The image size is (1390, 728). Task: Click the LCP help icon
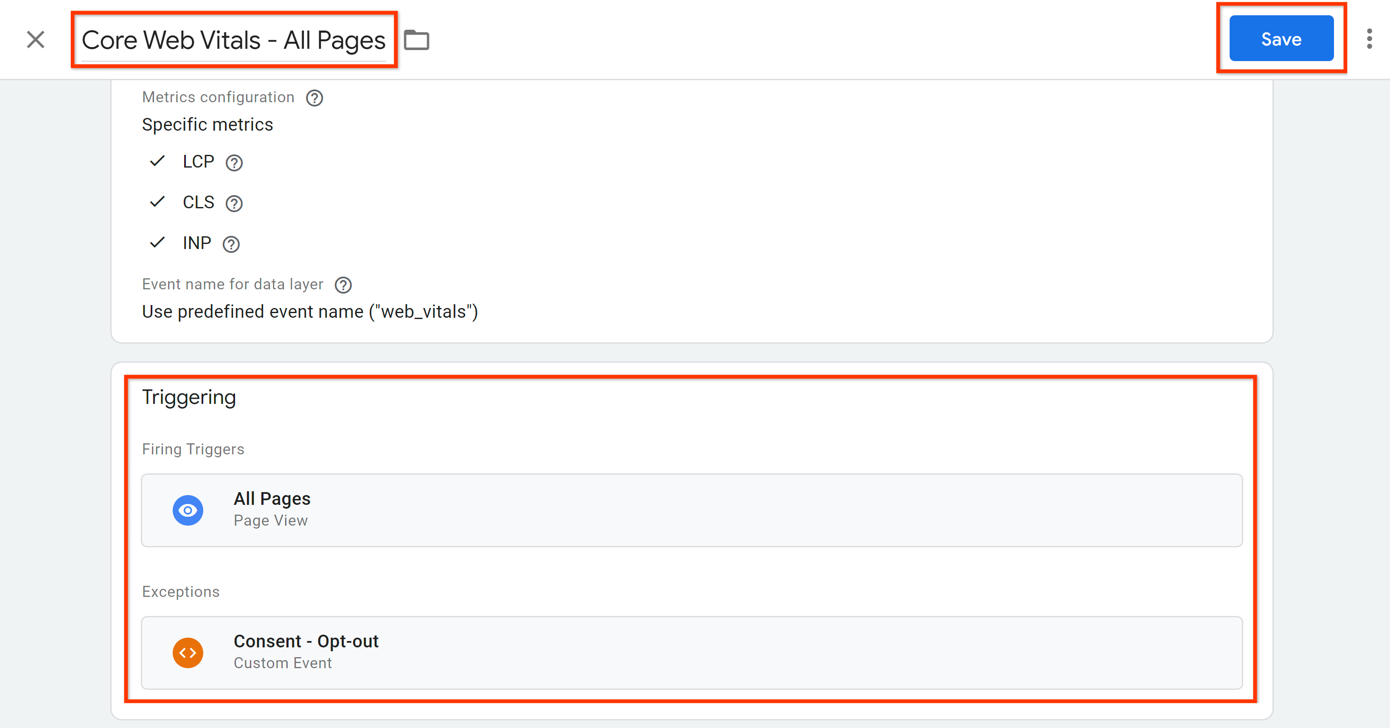tap(232, 162)
